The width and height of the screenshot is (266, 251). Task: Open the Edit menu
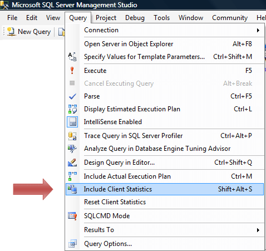[x=32, y=18]
